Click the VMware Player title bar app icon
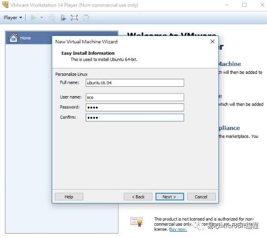This screenshot has width=267, height=238. click(5, 5)
